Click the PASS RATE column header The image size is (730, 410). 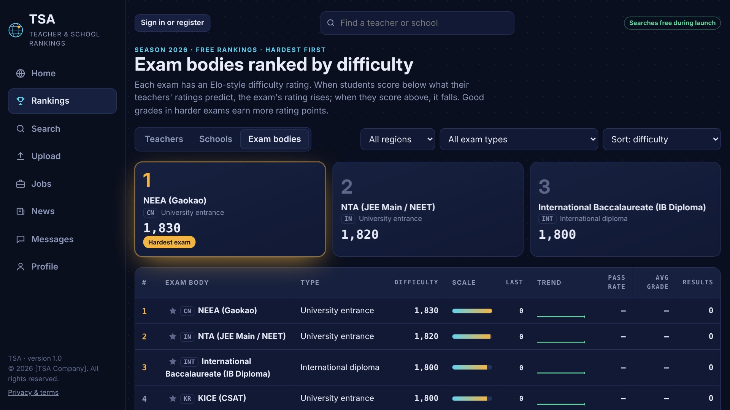pos(616,282)
